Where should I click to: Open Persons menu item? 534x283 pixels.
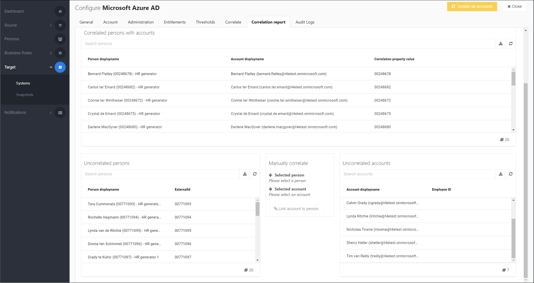[12, 39]
